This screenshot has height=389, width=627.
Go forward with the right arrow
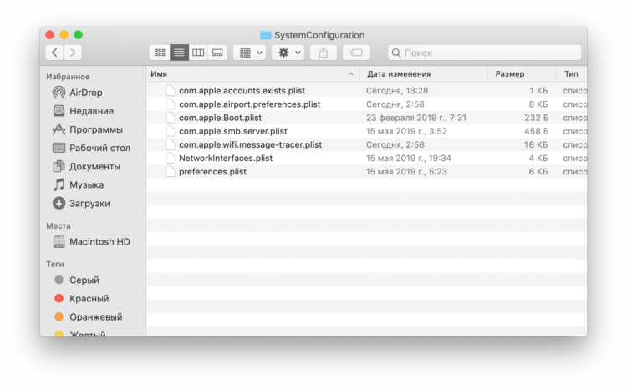[73, 53]
